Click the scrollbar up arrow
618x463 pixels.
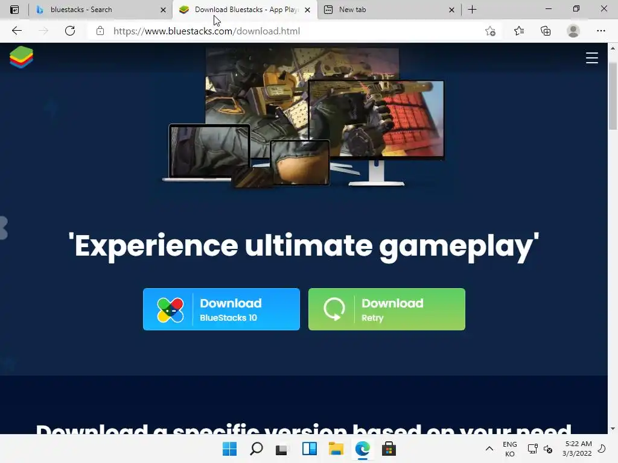(x=613, y=48)
